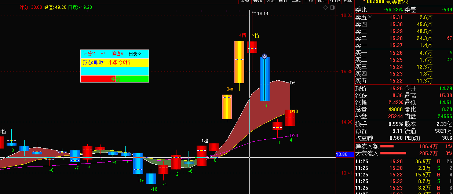
Task: Click the 评分:4 cyan row in the info box
Action: [115, 54]
